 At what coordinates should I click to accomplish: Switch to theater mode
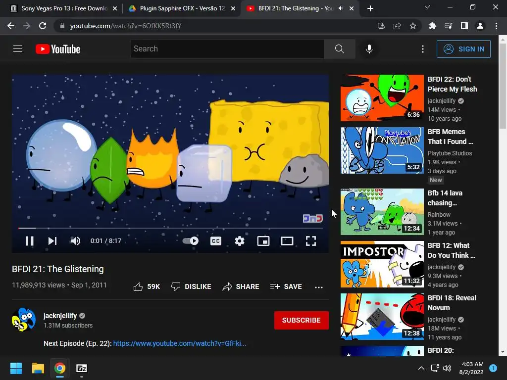[x=287, y=241]
